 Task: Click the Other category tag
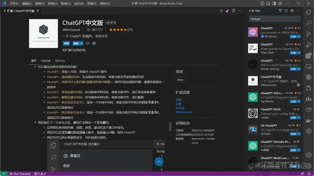(x=180, y=80)
